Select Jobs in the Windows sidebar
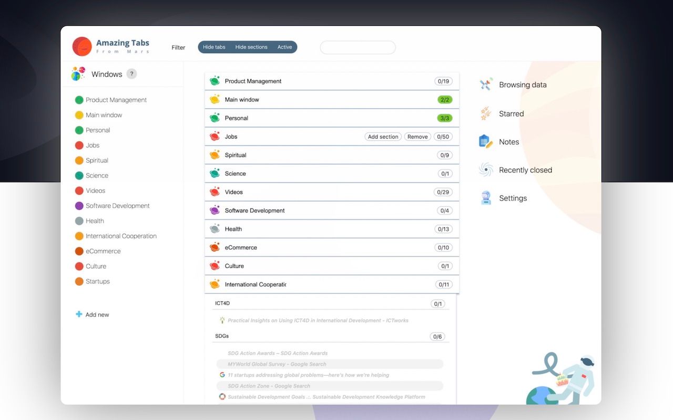673x420 pixels. (93, 145)
